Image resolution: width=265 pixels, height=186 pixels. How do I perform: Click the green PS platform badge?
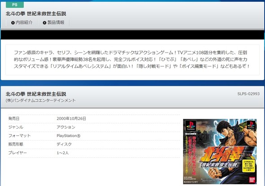tap(15, 4)
